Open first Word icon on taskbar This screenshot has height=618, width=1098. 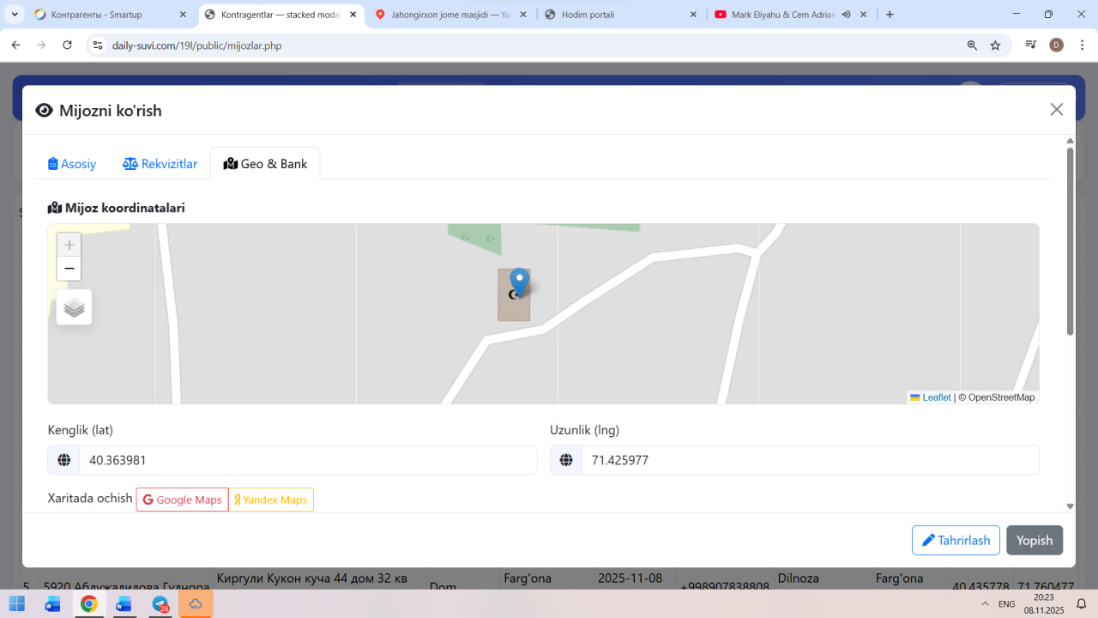point(52,603)
